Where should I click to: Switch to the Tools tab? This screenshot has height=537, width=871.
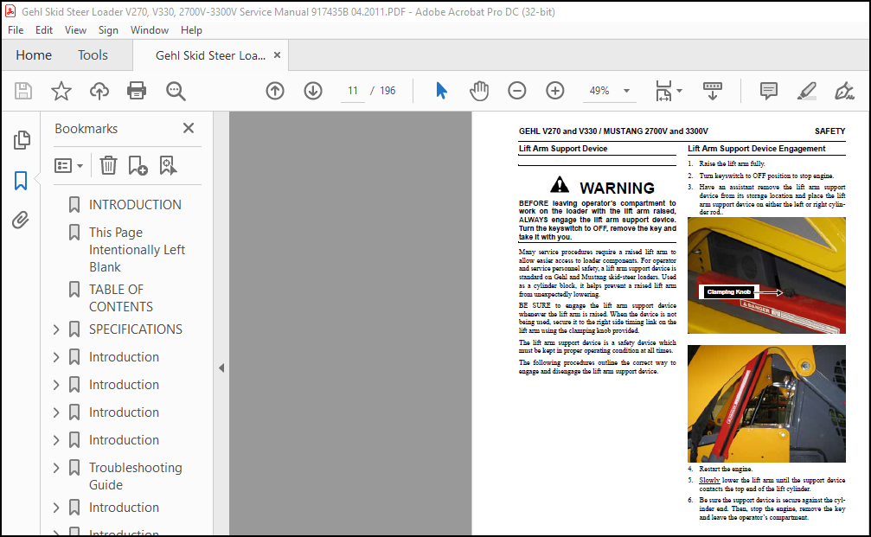[93, 55]
